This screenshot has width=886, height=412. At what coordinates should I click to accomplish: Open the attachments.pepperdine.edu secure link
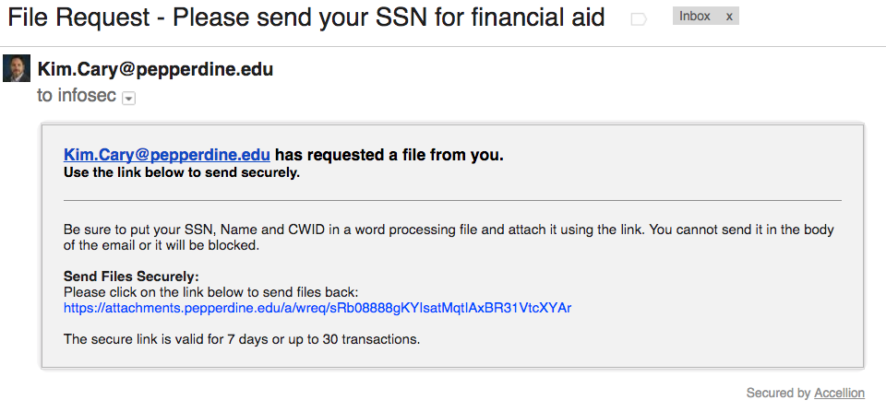pyautogui.click(x=317, y=308)
